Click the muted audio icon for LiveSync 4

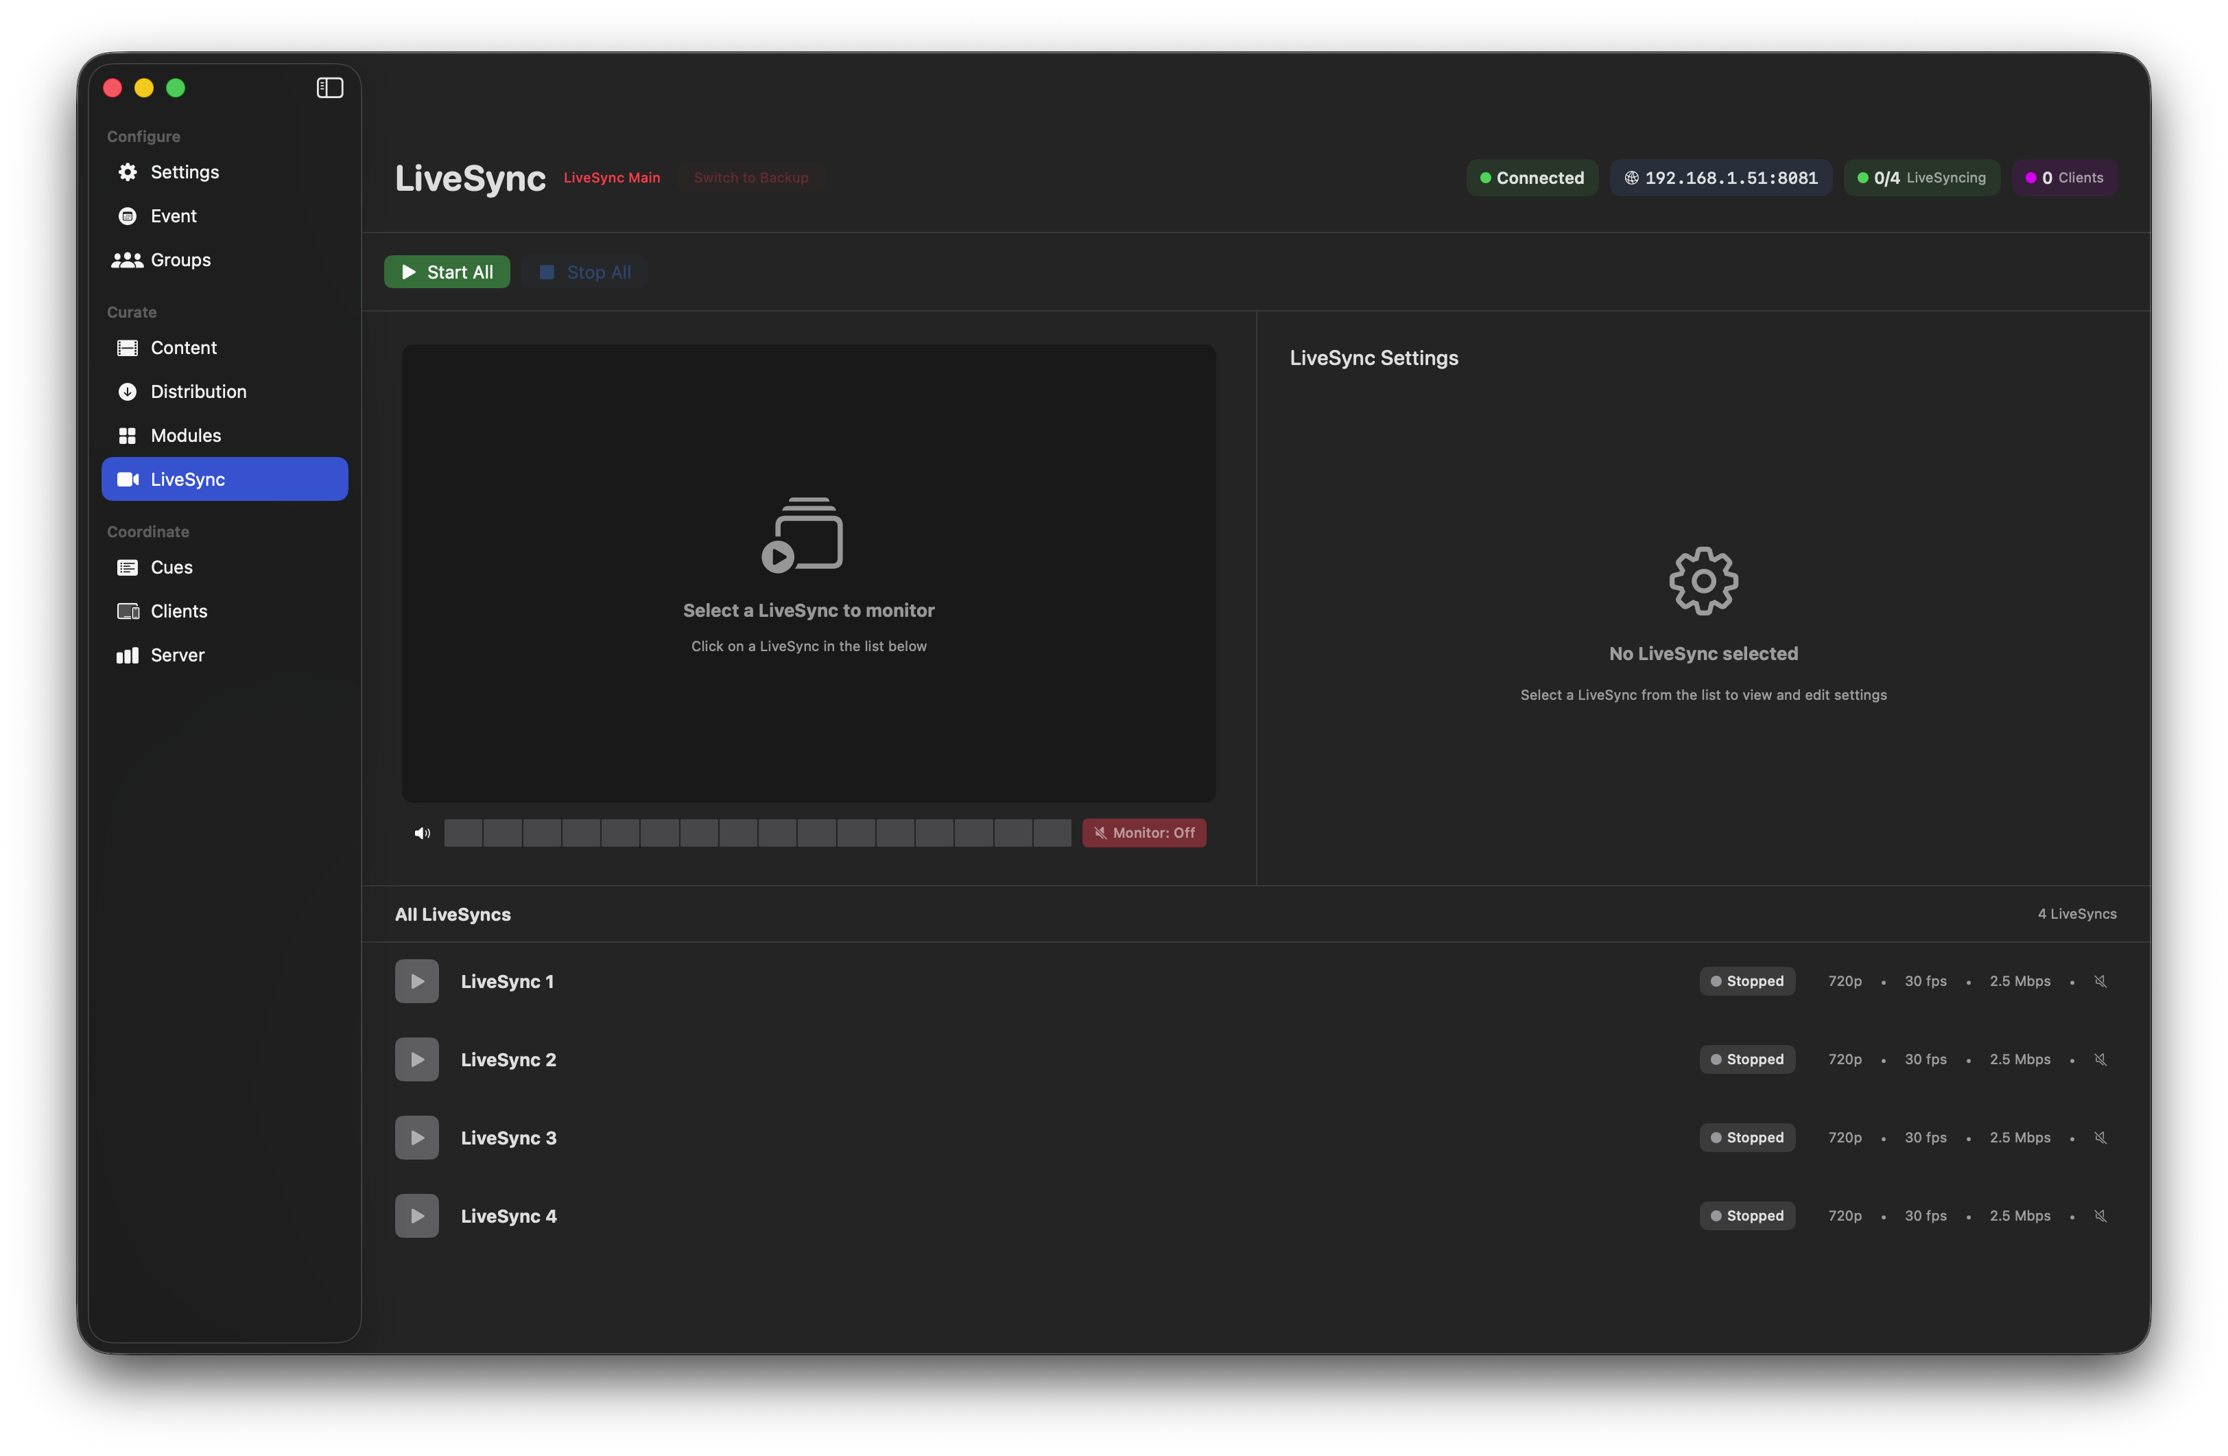[x=2100, y=1217]
